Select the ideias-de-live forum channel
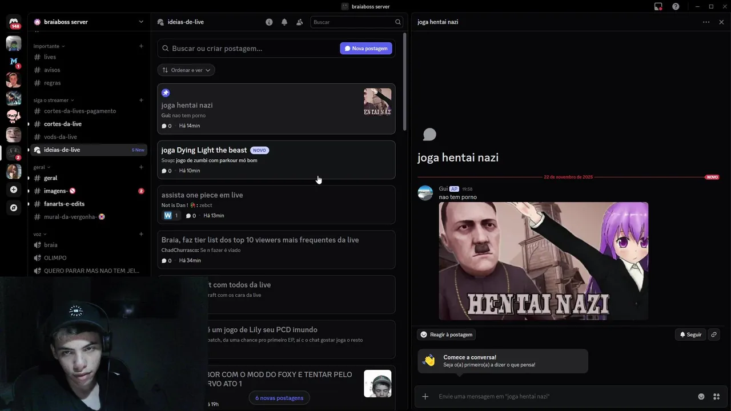731x411 pixels. click(89, 150)
